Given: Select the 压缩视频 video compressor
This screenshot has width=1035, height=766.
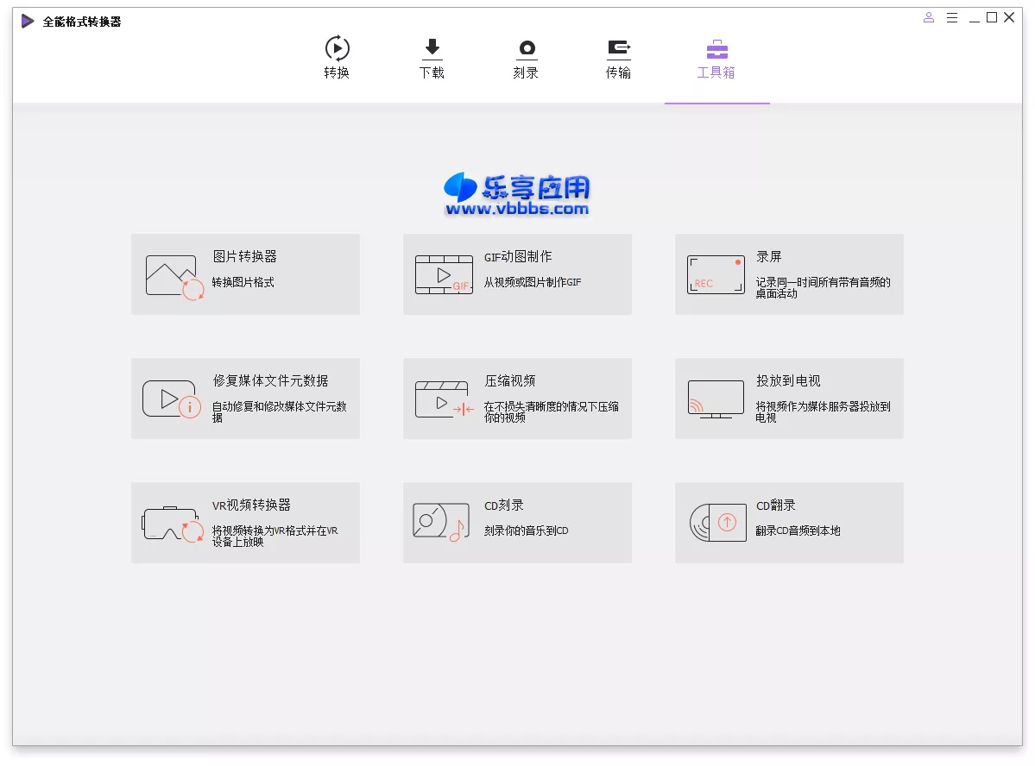Looking at the screenshot, I should coord(517,398).
